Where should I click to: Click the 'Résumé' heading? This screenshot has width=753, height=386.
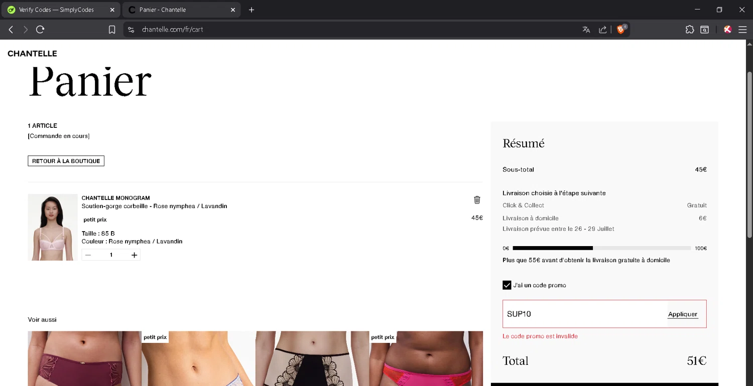524,143
